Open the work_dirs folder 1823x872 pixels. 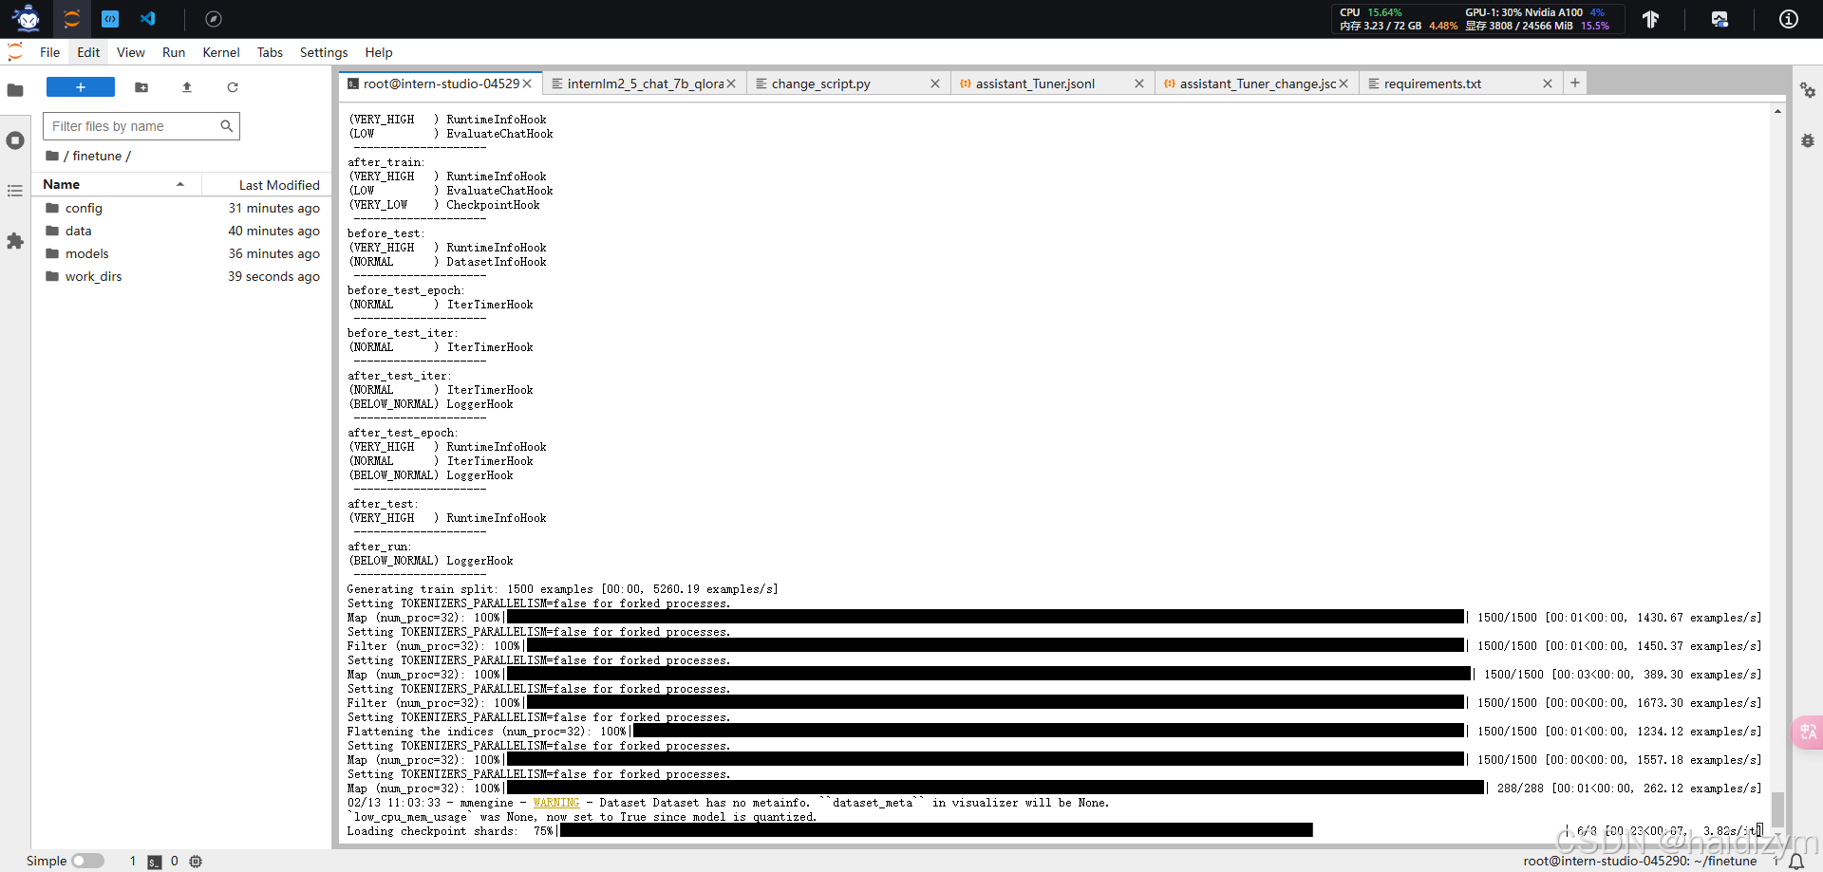tap(182, 276)
